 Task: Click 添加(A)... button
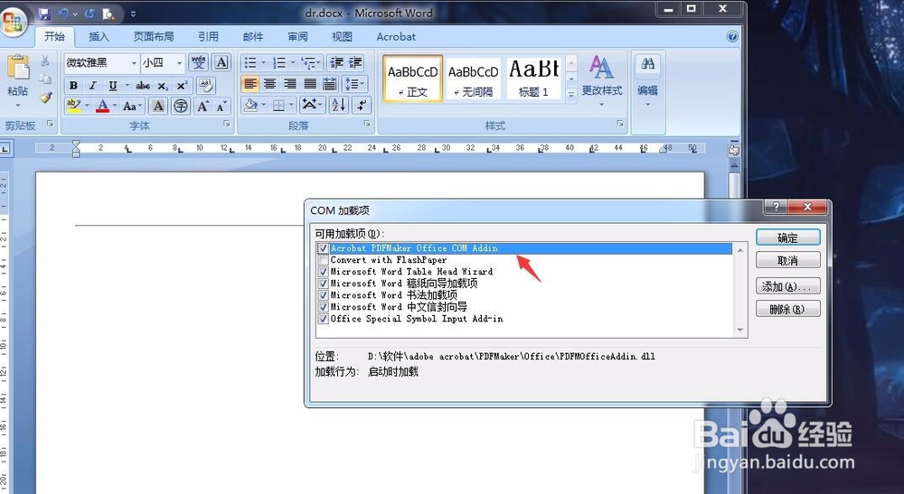tap(787, 286)
